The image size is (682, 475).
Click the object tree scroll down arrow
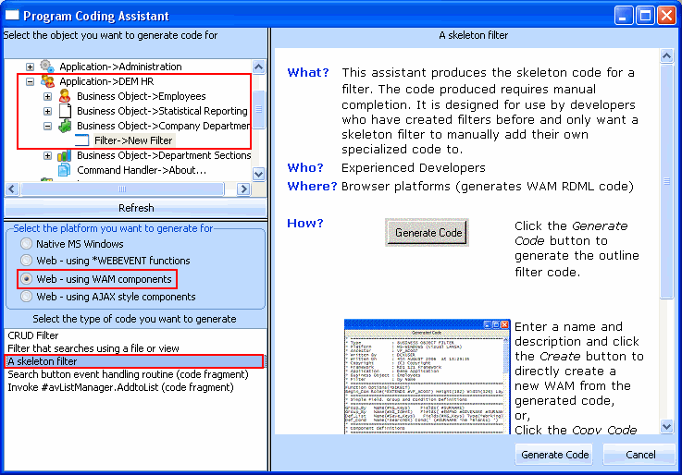[x=259, y=174]
